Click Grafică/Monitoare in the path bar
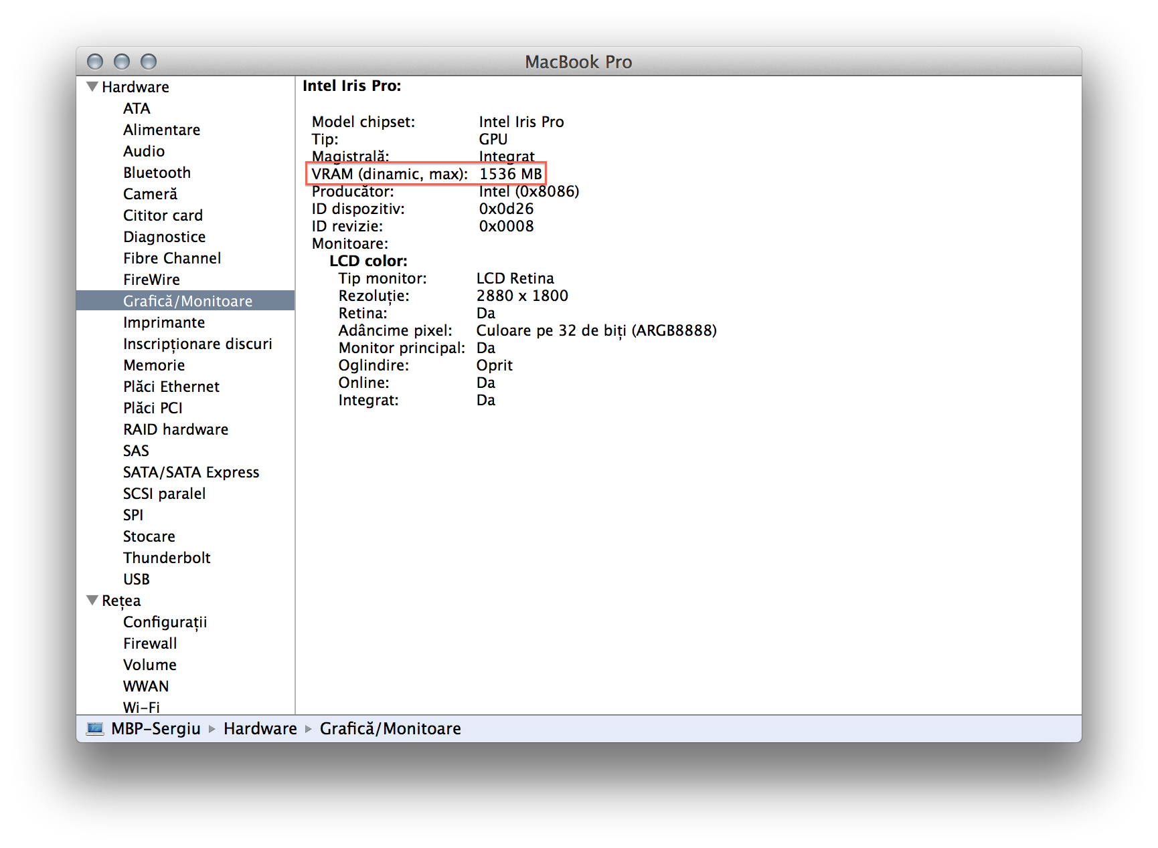Image resolution: width=1158 pixels, height=848 pixels. point(390,728)
